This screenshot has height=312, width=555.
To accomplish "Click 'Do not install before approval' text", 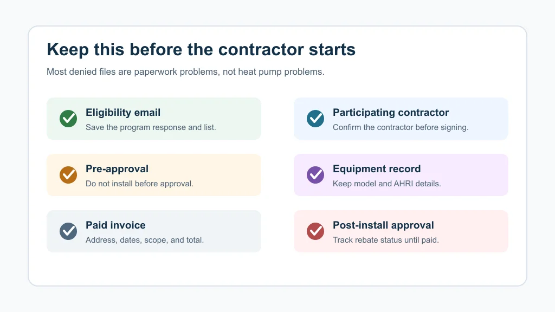I will click(139, 184).
